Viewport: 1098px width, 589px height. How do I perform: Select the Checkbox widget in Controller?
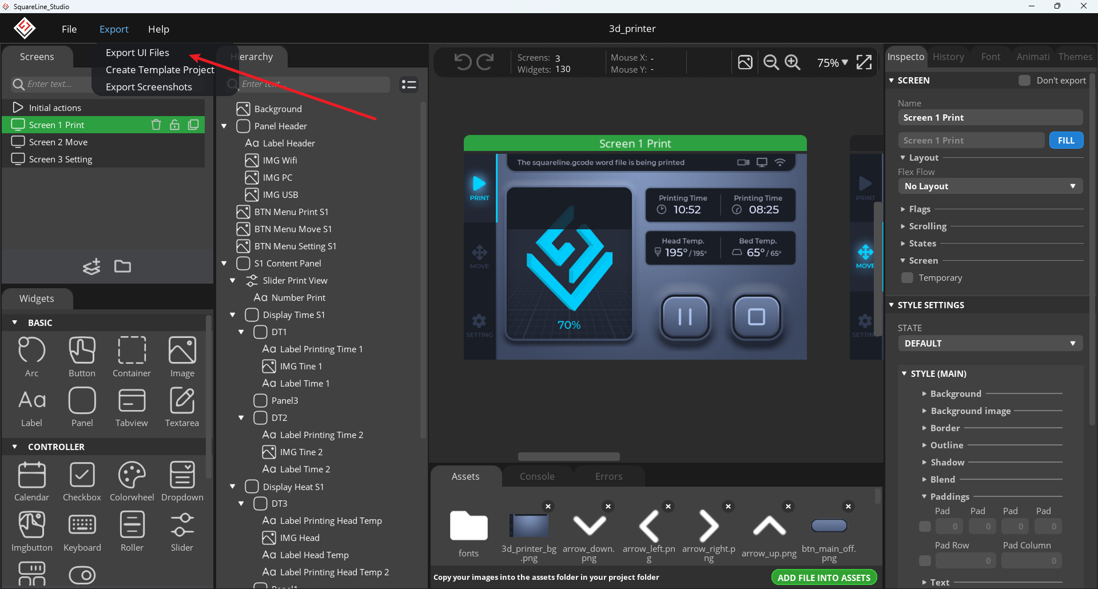coord(82,481)
